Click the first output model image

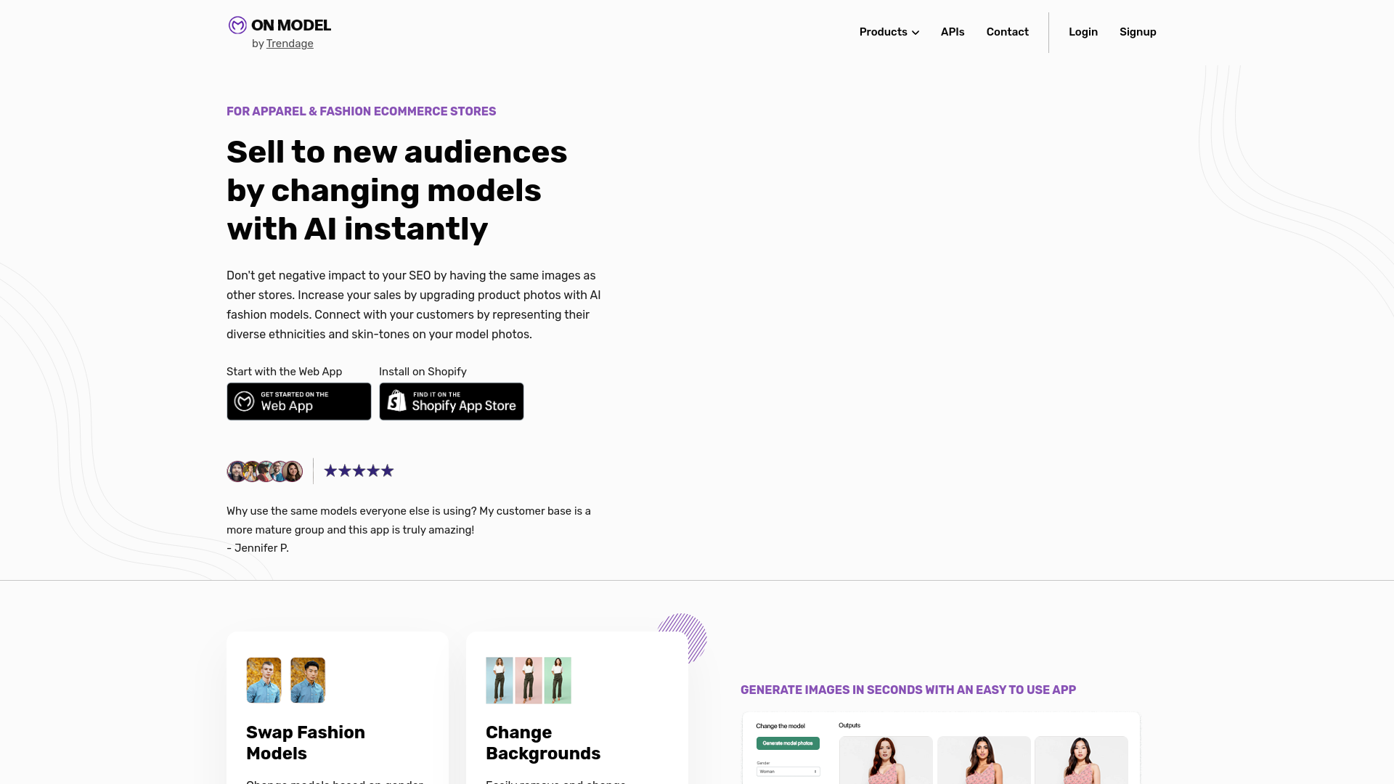coord(886,760)
